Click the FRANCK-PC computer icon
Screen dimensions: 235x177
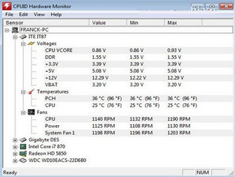[x=15, y=30]
